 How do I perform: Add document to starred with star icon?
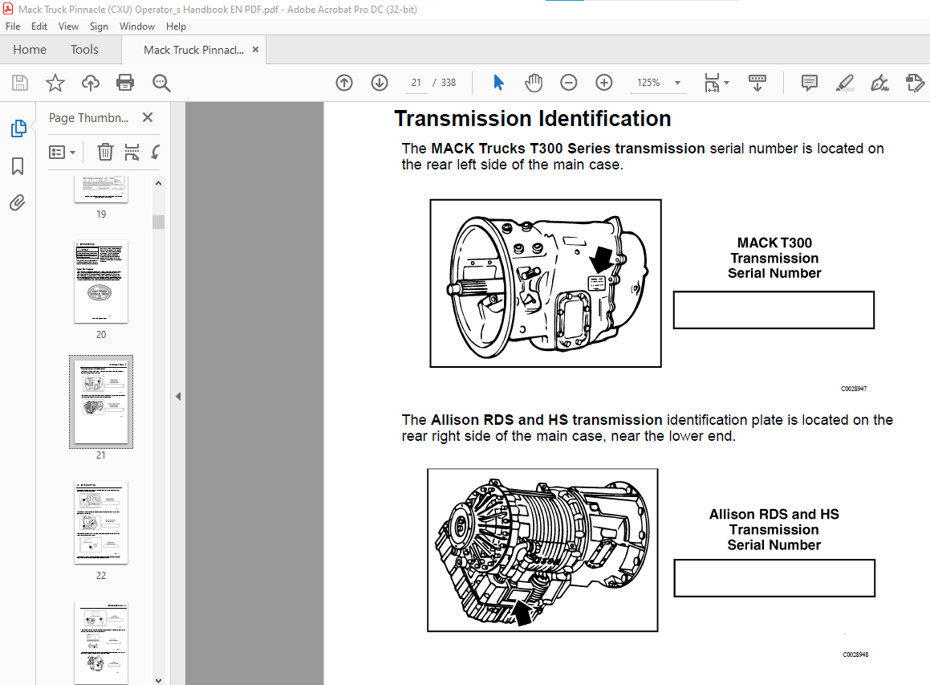55,83
